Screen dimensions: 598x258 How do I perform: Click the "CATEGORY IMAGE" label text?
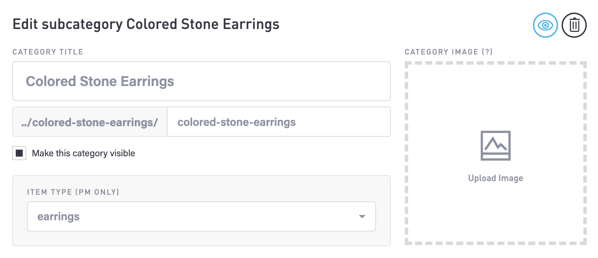[x=441, y=52]
